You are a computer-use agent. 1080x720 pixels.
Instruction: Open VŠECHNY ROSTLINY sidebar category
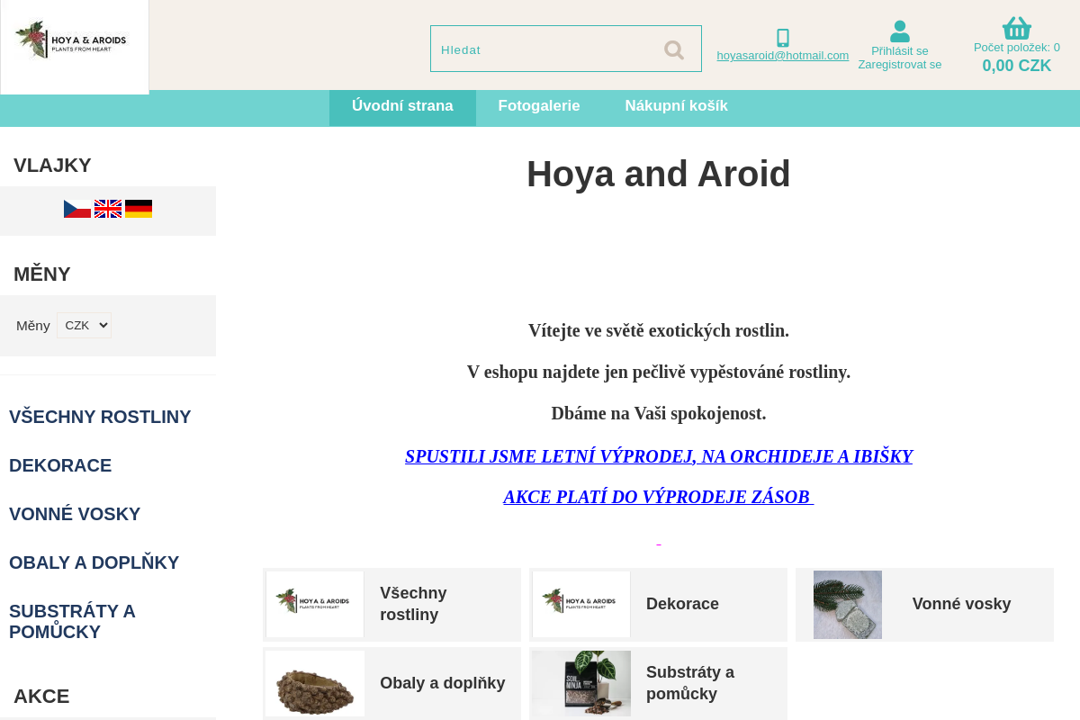(100, 417)
